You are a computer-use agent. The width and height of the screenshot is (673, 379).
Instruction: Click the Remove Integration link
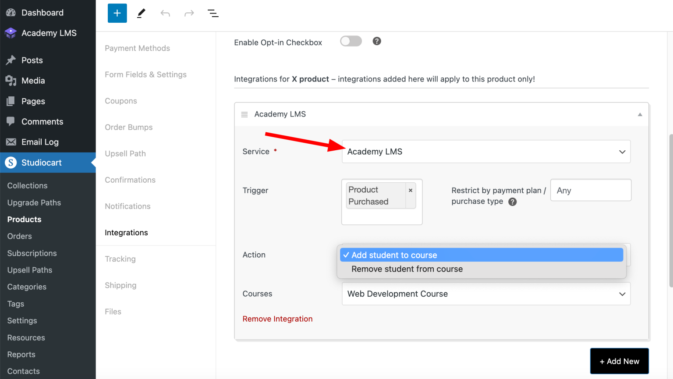[277, 319]
